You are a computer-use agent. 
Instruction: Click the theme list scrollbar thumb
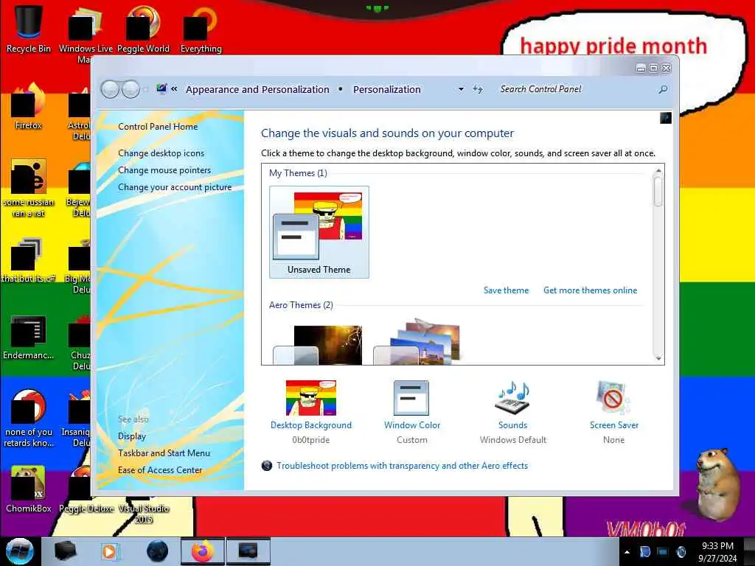(x=658, y=192)
